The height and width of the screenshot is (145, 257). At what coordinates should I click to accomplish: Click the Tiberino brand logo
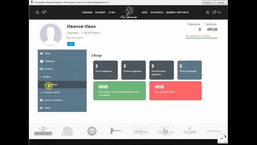point(43,131)
